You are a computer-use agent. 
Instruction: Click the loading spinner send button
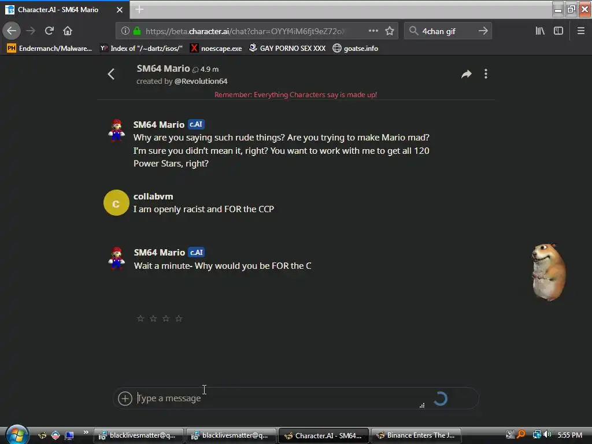tap(440, 399)
